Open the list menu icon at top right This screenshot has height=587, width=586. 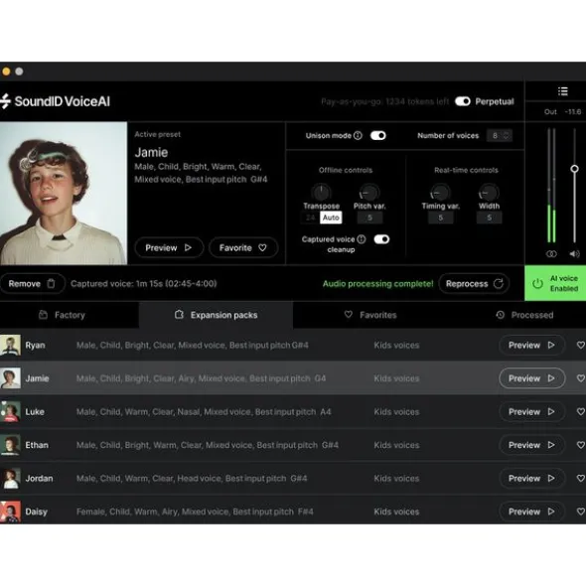click(562, 91)
